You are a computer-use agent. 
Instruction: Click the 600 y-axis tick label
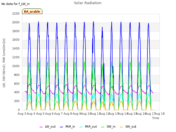17,84
